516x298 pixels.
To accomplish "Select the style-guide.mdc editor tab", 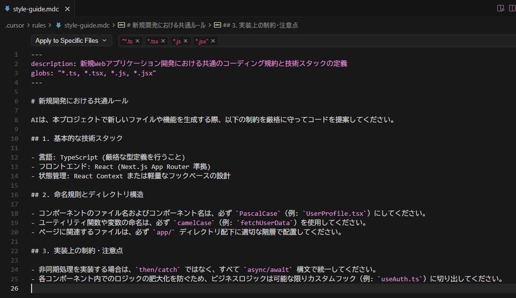I will tap(37, 8).
